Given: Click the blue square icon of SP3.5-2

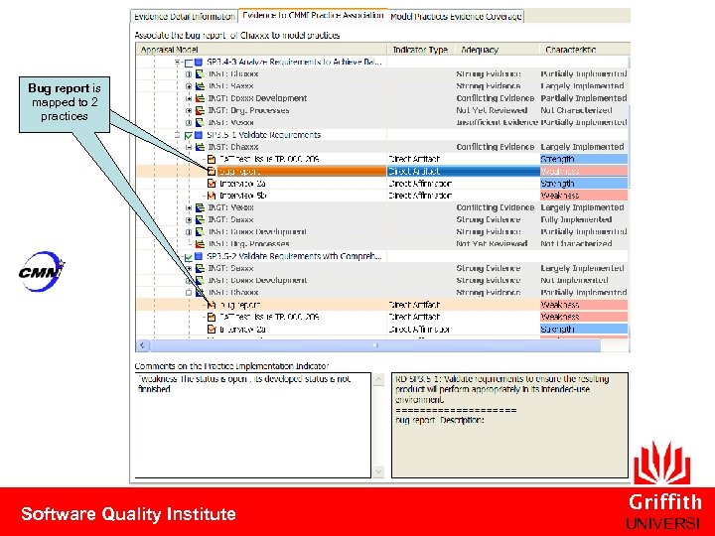Looking at the screenshot, I should [199, 256].
